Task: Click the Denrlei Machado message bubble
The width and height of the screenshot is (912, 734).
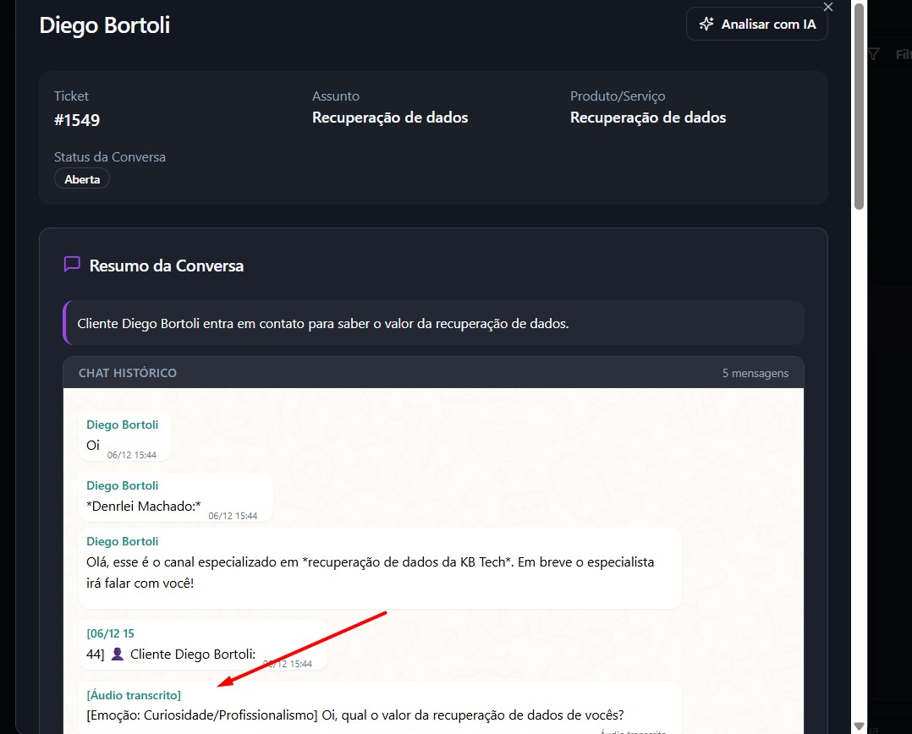Action: 175,497
